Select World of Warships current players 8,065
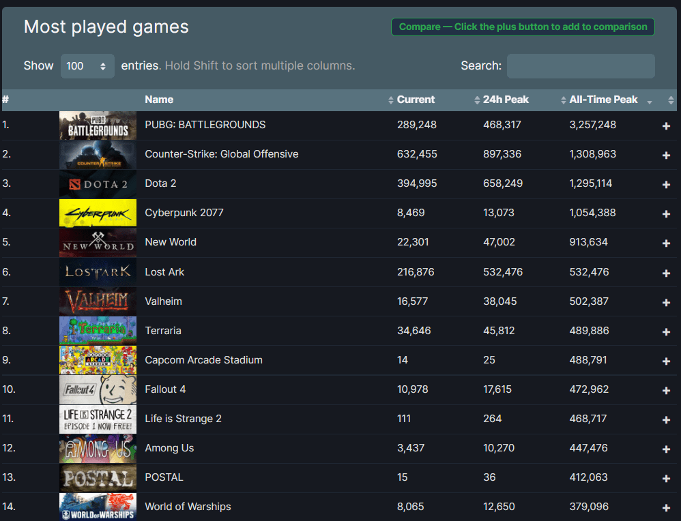681x521 pixels. (410, 507)
